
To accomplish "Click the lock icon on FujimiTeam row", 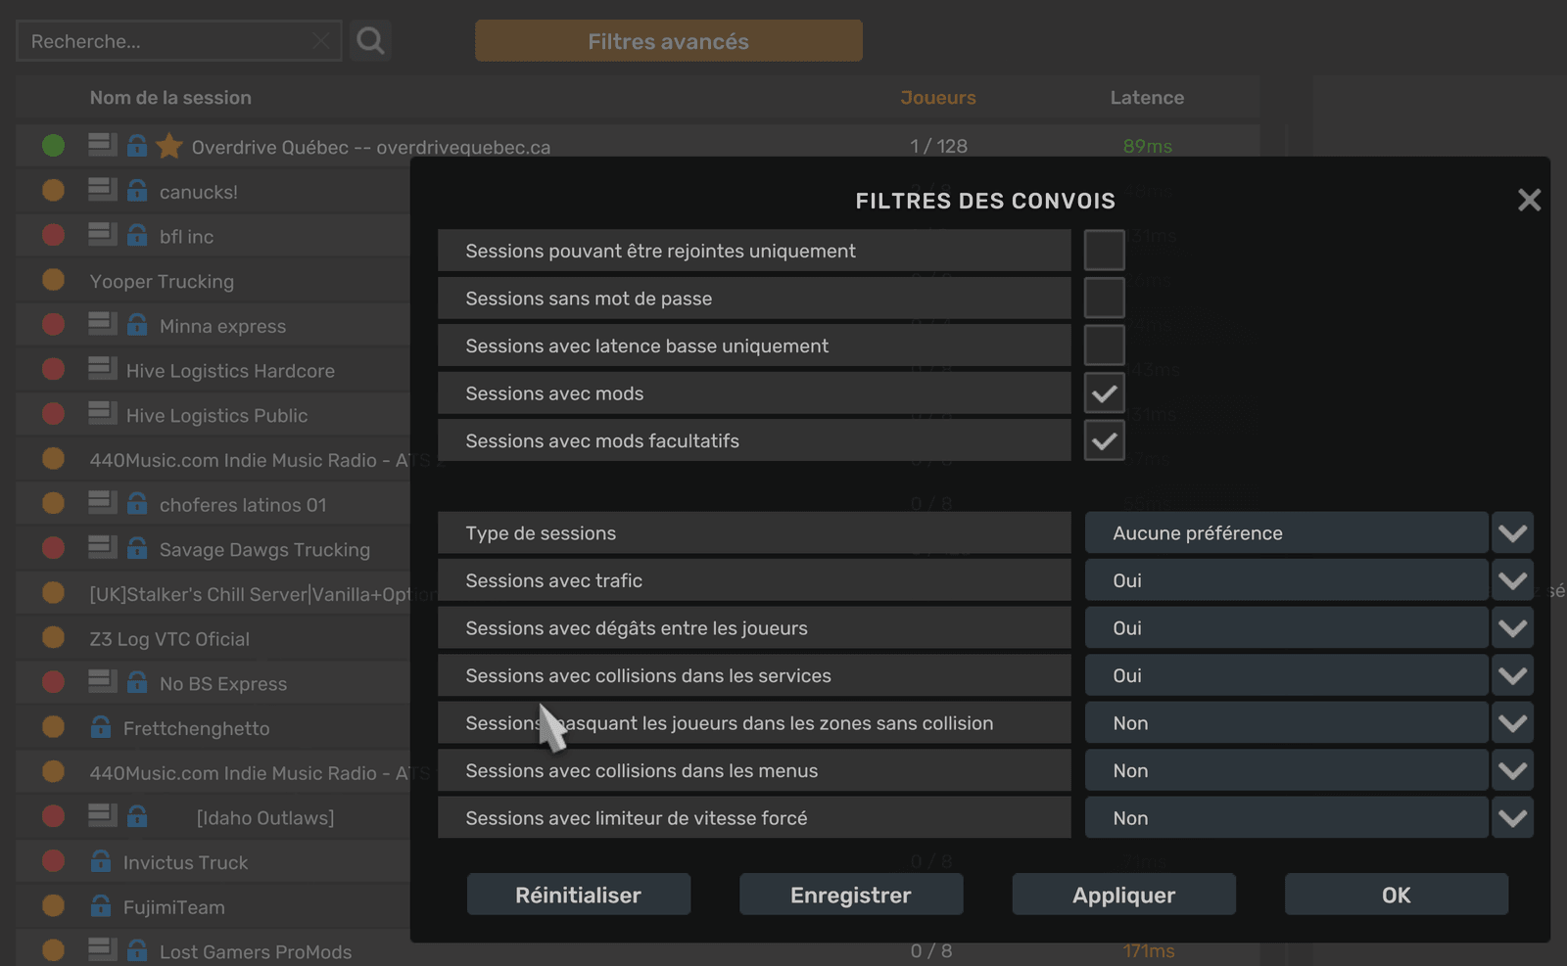I will 101,906.
